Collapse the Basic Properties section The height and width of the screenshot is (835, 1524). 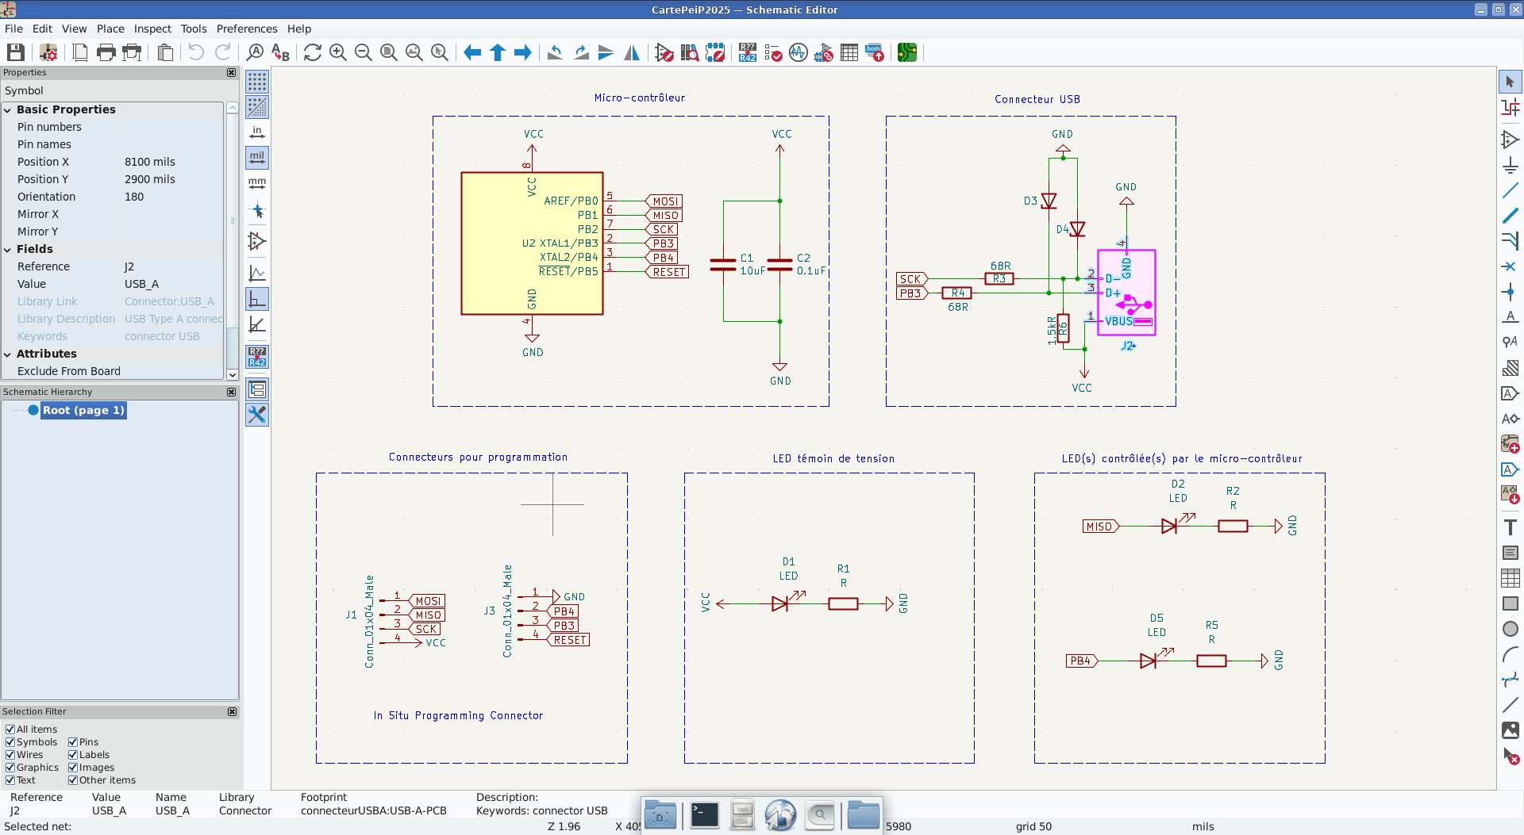point(8,110)
